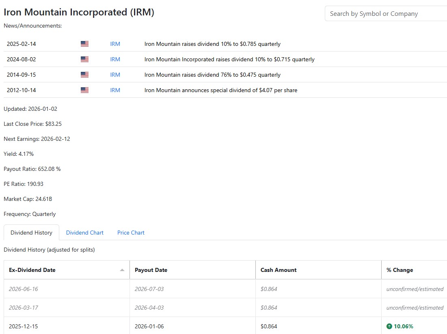Select the 2026-07-03 estimated payout date cell
This screenshot has height=334, width=447.
[149, 289]
